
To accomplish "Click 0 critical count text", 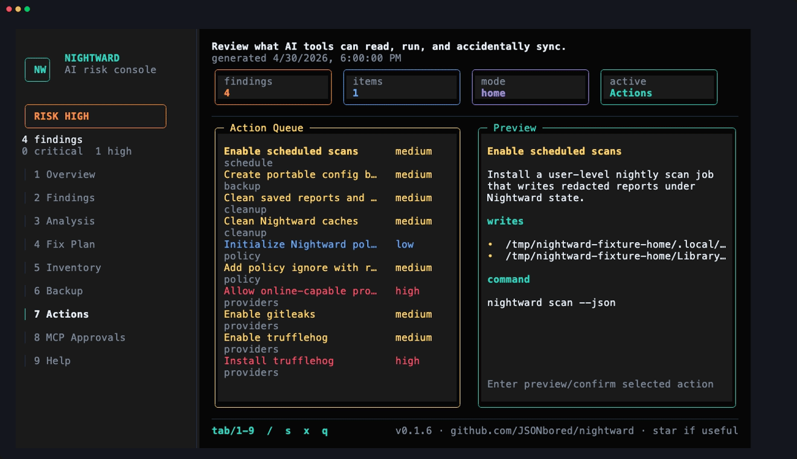I will tap(53, 151).
